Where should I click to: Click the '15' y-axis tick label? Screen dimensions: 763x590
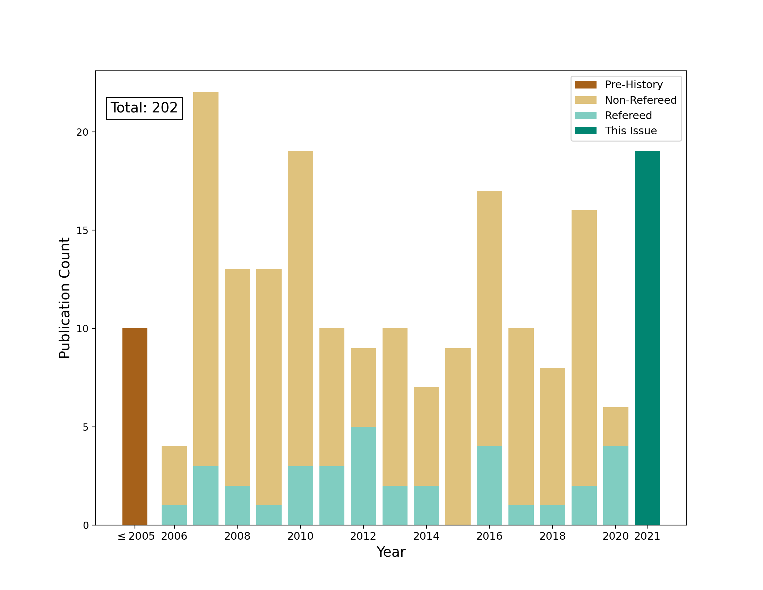(x=83, y=230)
